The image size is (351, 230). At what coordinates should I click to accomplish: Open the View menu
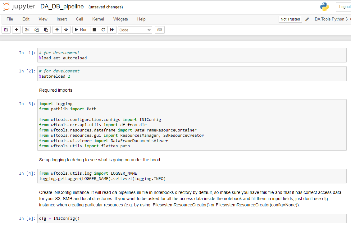[x=43, y=19]
